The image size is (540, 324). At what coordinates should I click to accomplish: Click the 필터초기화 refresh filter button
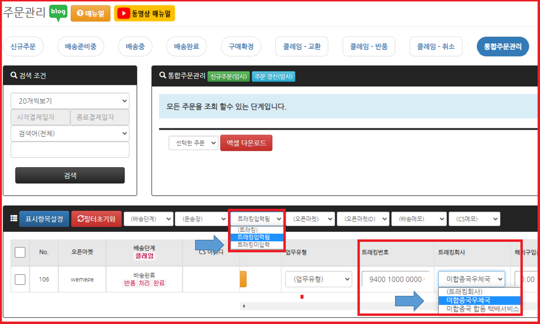(96, 219)
